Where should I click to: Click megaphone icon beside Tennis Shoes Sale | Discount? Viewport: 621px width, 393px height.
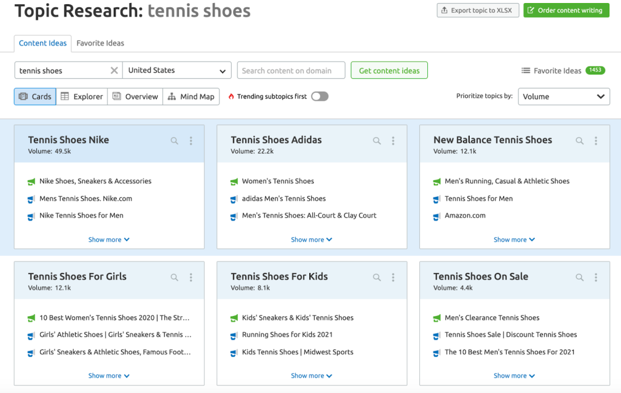(x=437, y=336)
